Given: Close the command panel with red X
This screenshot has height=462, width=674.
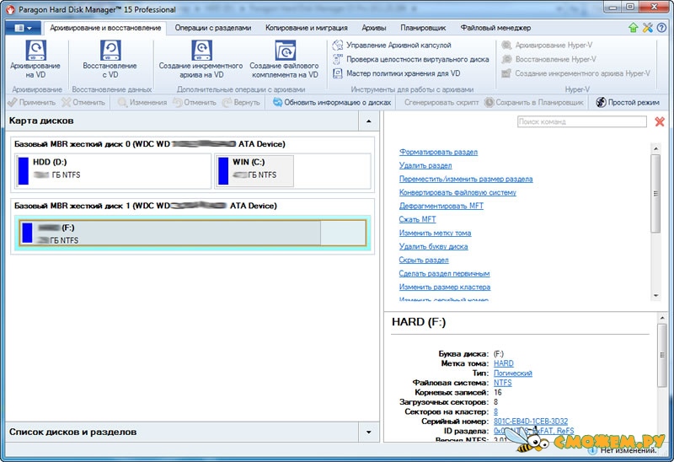Looking at the screenshot, I should [660, 121].
